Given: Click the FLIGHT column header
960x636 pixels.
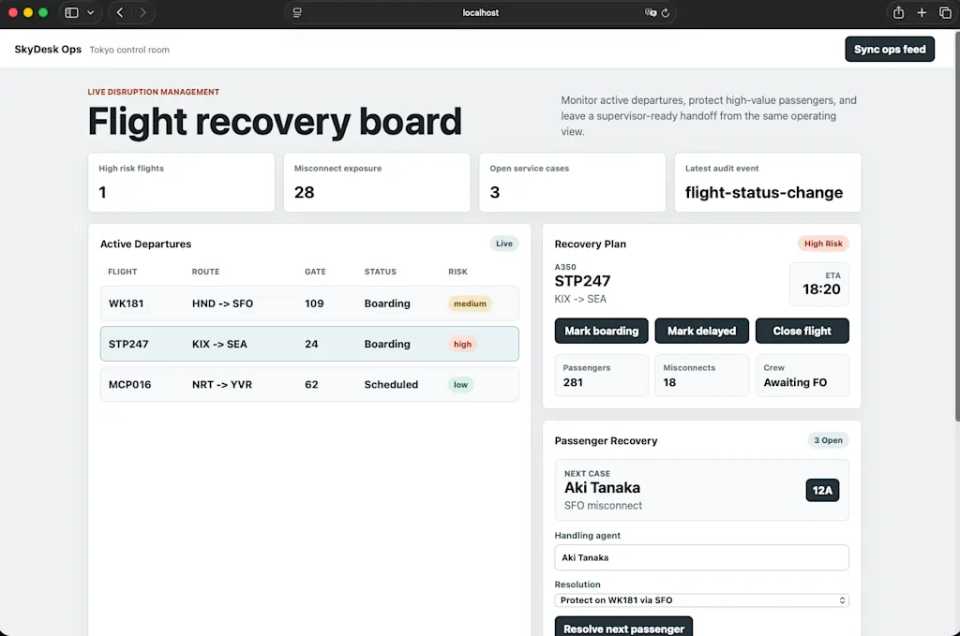Looking at the screenshot, I should tap(123, 272).
